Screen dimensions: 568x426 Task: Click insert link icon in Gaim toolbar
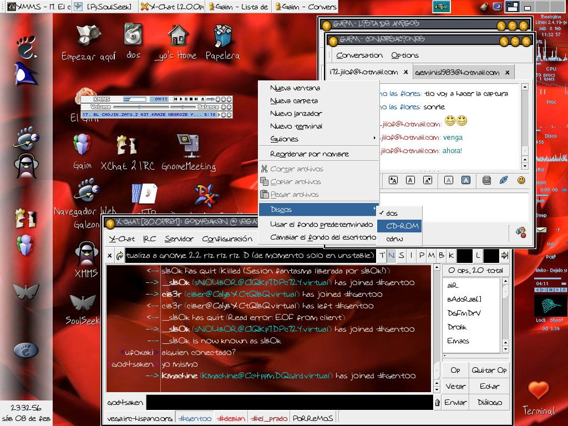[504, 180]
